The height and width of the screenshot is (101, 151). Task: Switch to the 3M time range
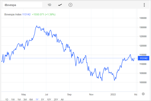pos(25,99)
